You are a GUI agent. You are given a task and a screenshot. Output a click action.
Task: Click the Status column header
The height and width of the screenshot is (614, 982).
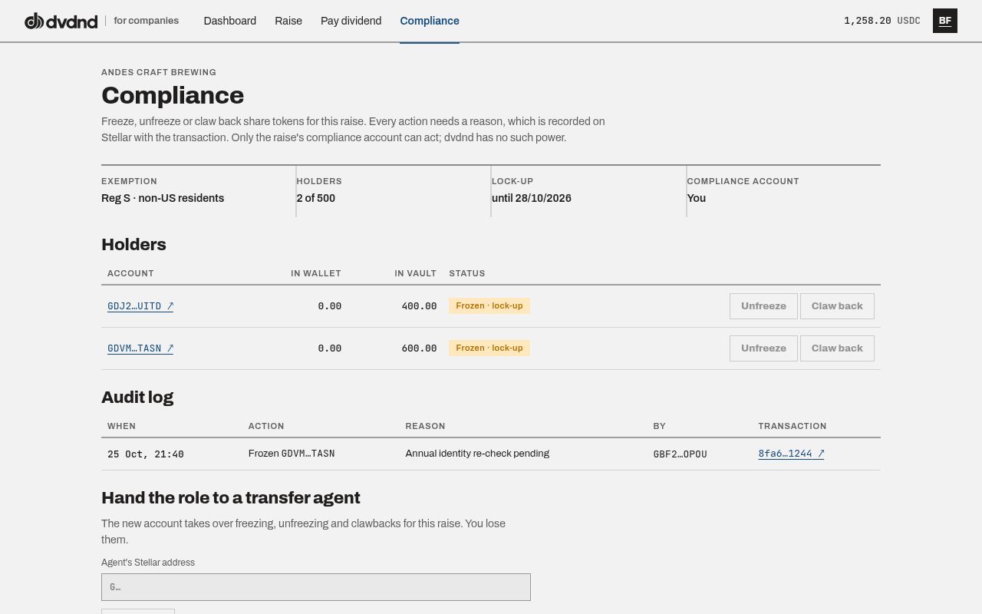click(467, 273)
